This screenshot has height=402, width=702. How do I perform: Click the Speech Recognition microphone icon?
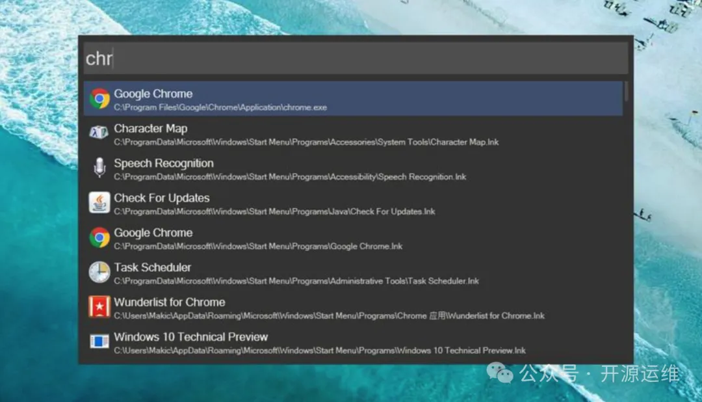coord(99,168)
